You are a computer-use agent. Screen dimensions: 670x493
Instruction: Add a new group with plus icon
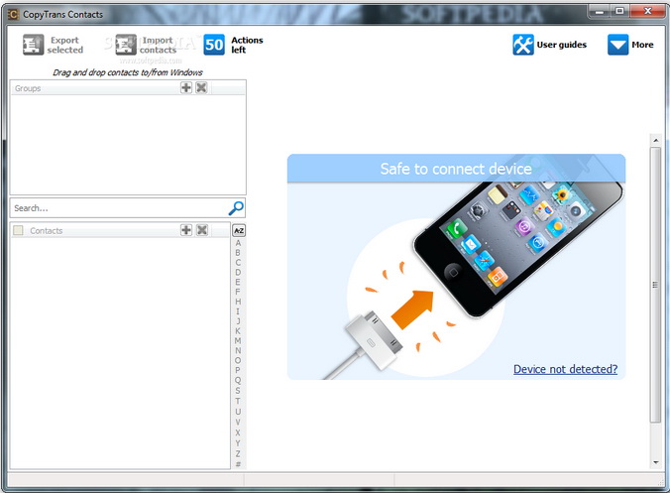[x=186, y=87]
